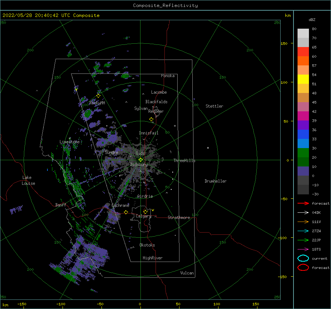Click the magenta 18TS arrow in legend
Screen dimensions: 331x309
tap(303, 249)
